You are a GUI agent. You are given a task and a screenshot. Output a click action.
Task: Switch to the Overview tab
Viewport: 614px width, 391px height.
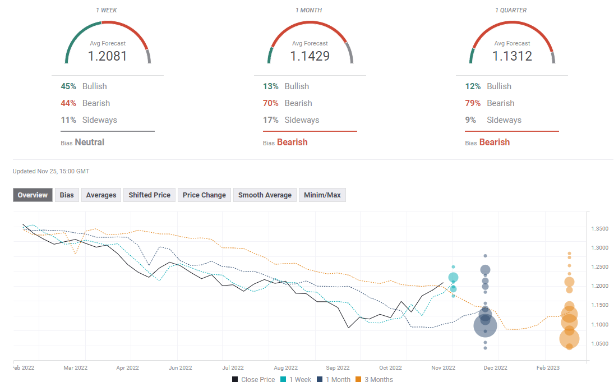pyautogui.click(x=33, y=195)
